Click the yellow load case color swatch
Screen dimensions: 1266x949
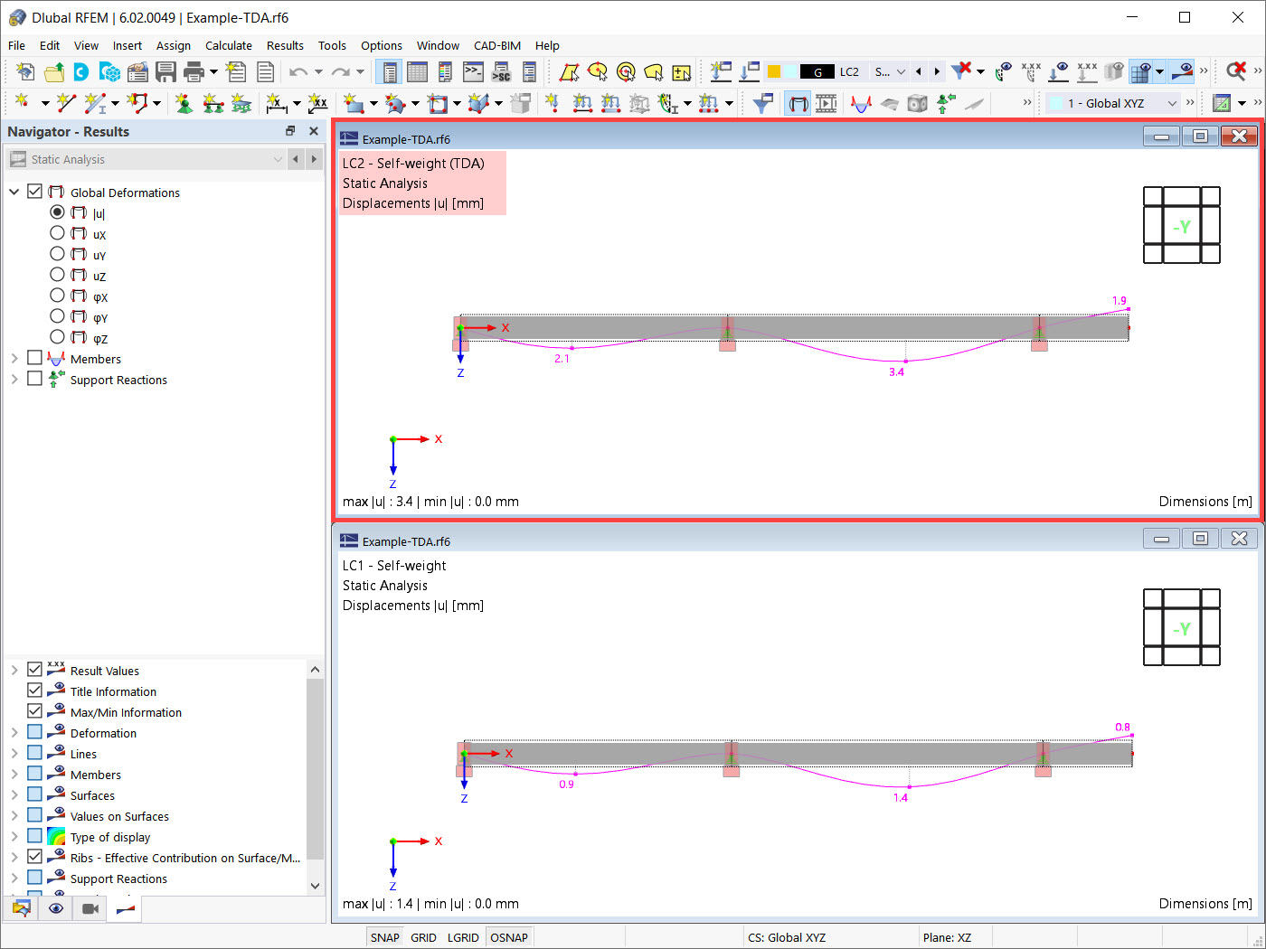pyautogui.click(x=774, y=71)
